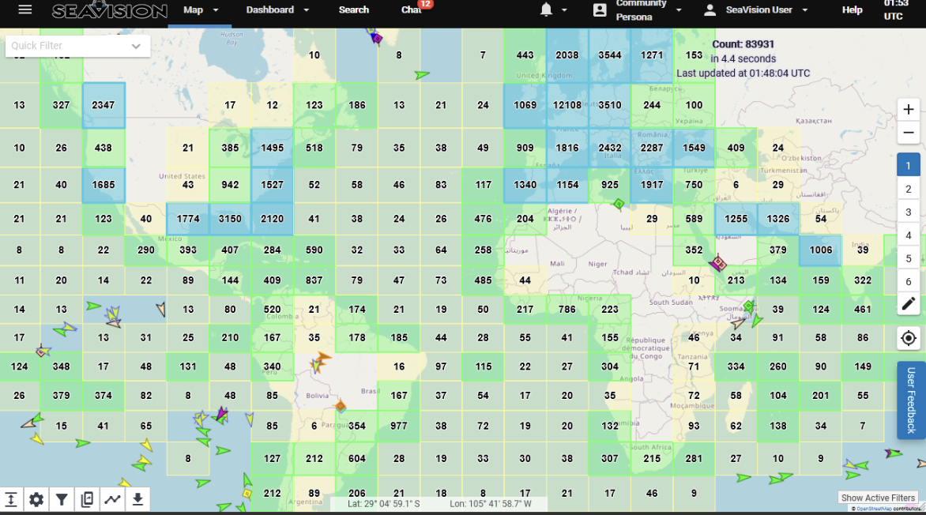Select the orange vessel arrow over Peru
The image size is (926, 515).
click(x=322, y=358)
